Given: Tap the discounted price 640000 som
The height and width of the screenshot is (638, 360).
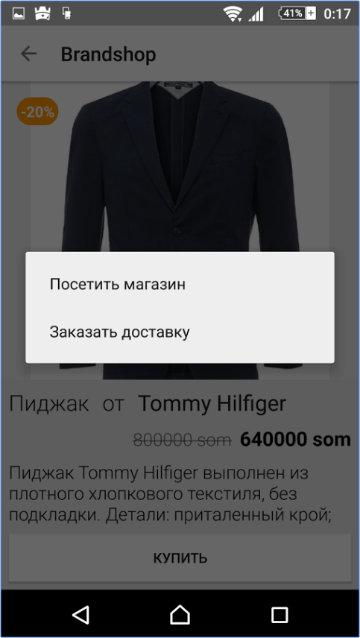Looking at the screenshot, I should point(295,440).
